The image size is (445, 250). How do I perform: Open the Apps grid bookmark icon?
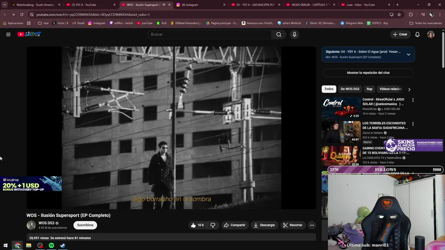pyautogui.click(x=29, y=23)
